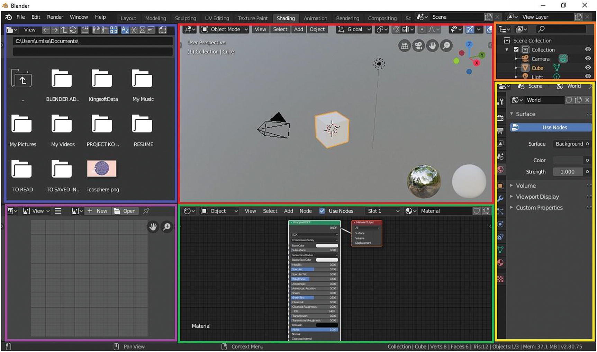Switch file browser to thumbnail display
The width and height of the screenshot is (597, 352).
click(x=114, y=30)
